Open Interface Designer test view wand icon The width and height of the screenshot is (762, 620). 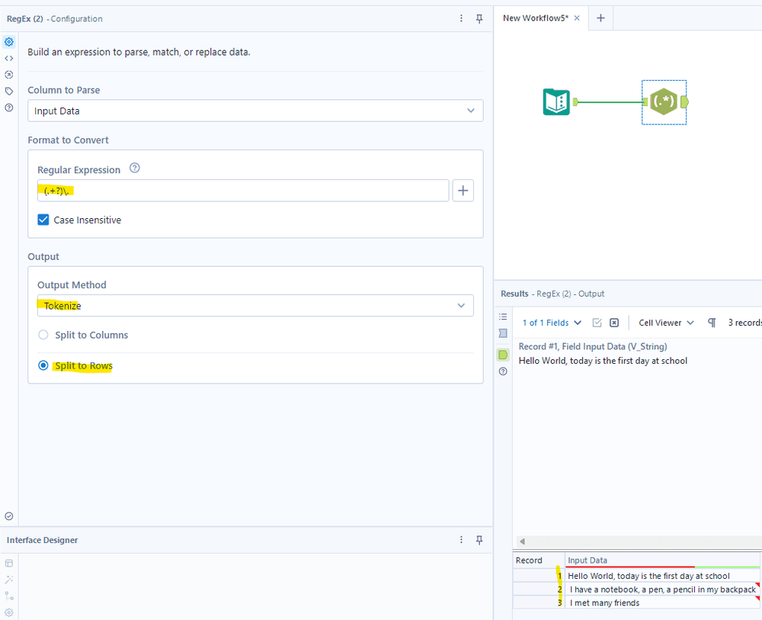click(x=8, y=580)
